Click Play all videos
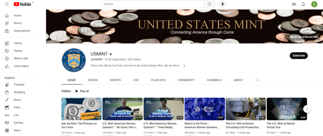The width and height of the screenshot is (323, 136). click(x=82, y=91)
